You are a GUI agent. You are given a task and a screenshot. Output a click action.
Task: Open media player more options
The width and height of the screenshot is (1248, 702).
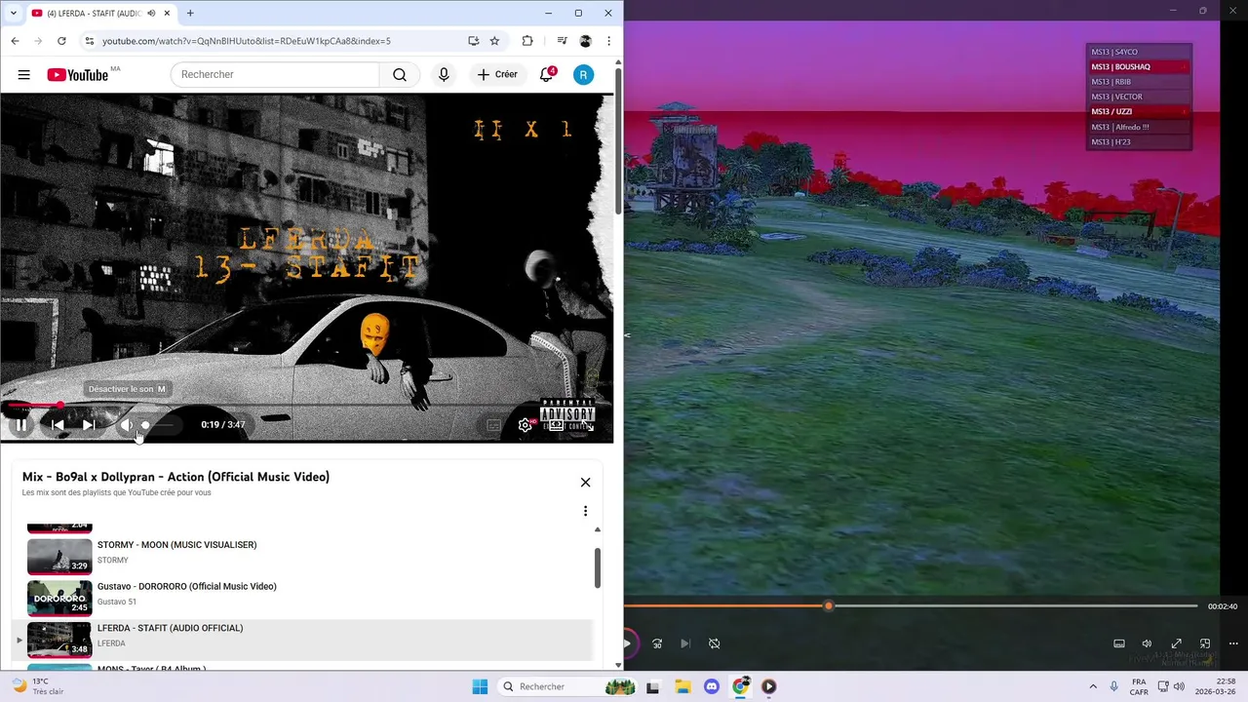1233,643
